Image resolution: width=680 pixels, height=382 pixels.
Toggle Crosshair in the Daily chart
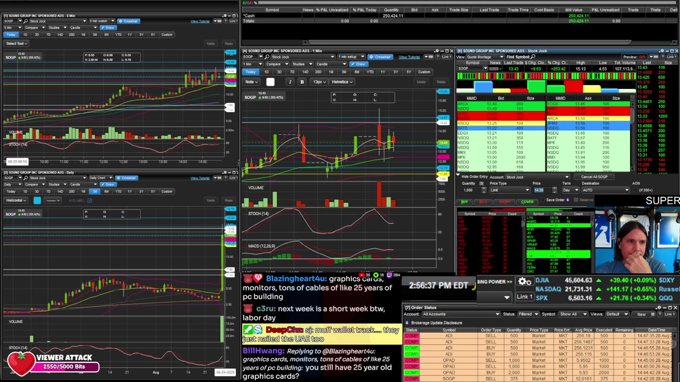(x=126, y=178)
